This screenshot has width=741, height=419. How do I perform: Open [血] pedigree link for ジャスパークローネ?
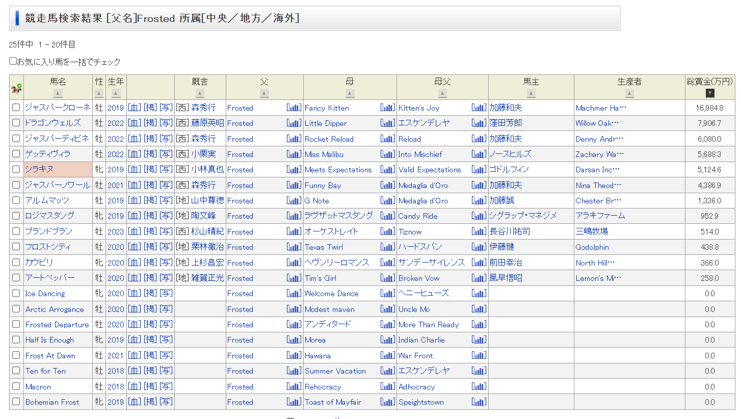(134, 108)
